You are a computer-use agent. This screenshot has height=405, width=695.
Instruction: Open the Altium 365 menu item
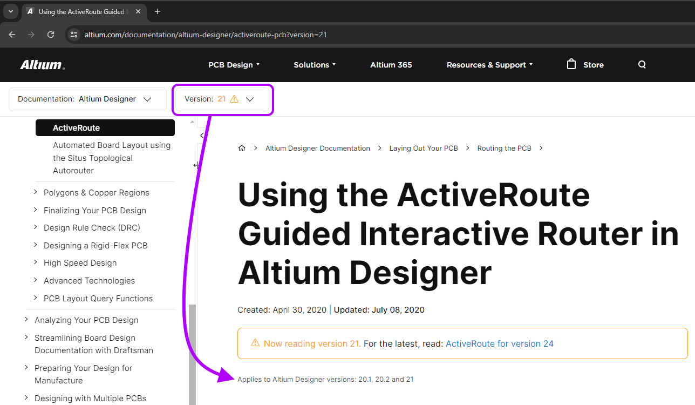tap(391, 65)
